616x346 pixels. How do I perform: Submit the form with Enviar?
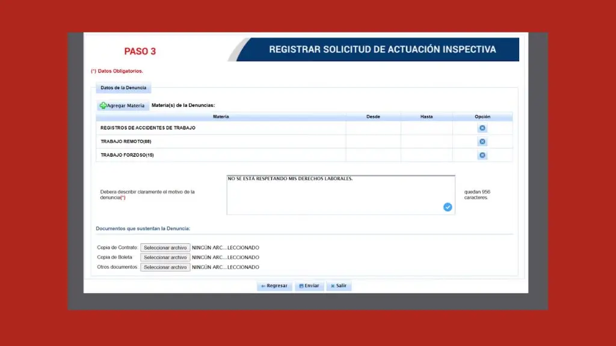[x=309, y=286]
